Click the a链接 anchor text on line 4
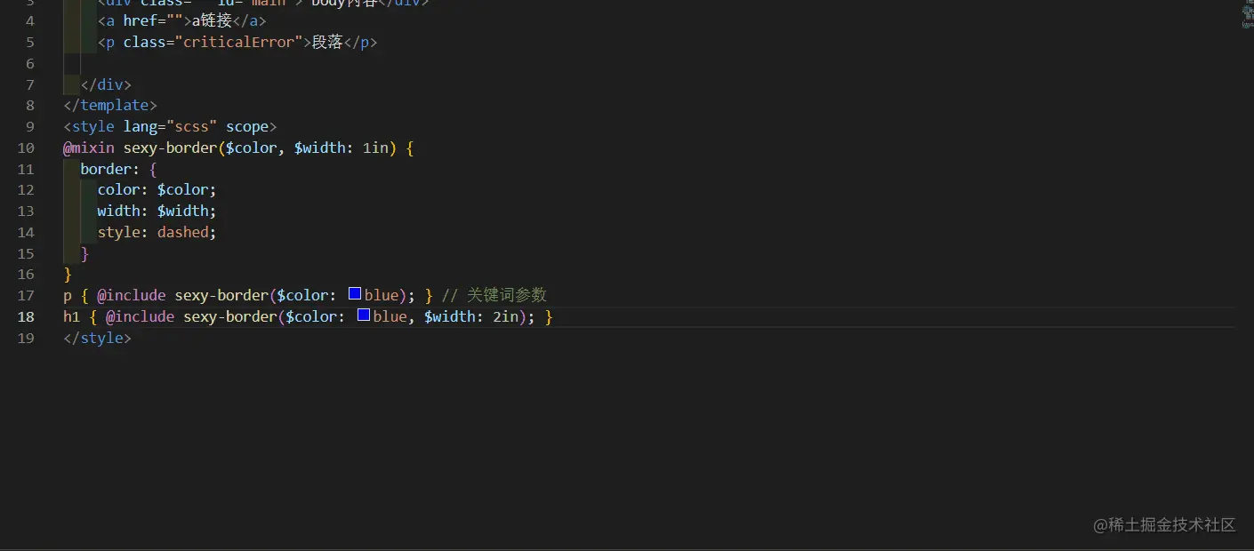The image size is (1254, 551). click(213, 20)
